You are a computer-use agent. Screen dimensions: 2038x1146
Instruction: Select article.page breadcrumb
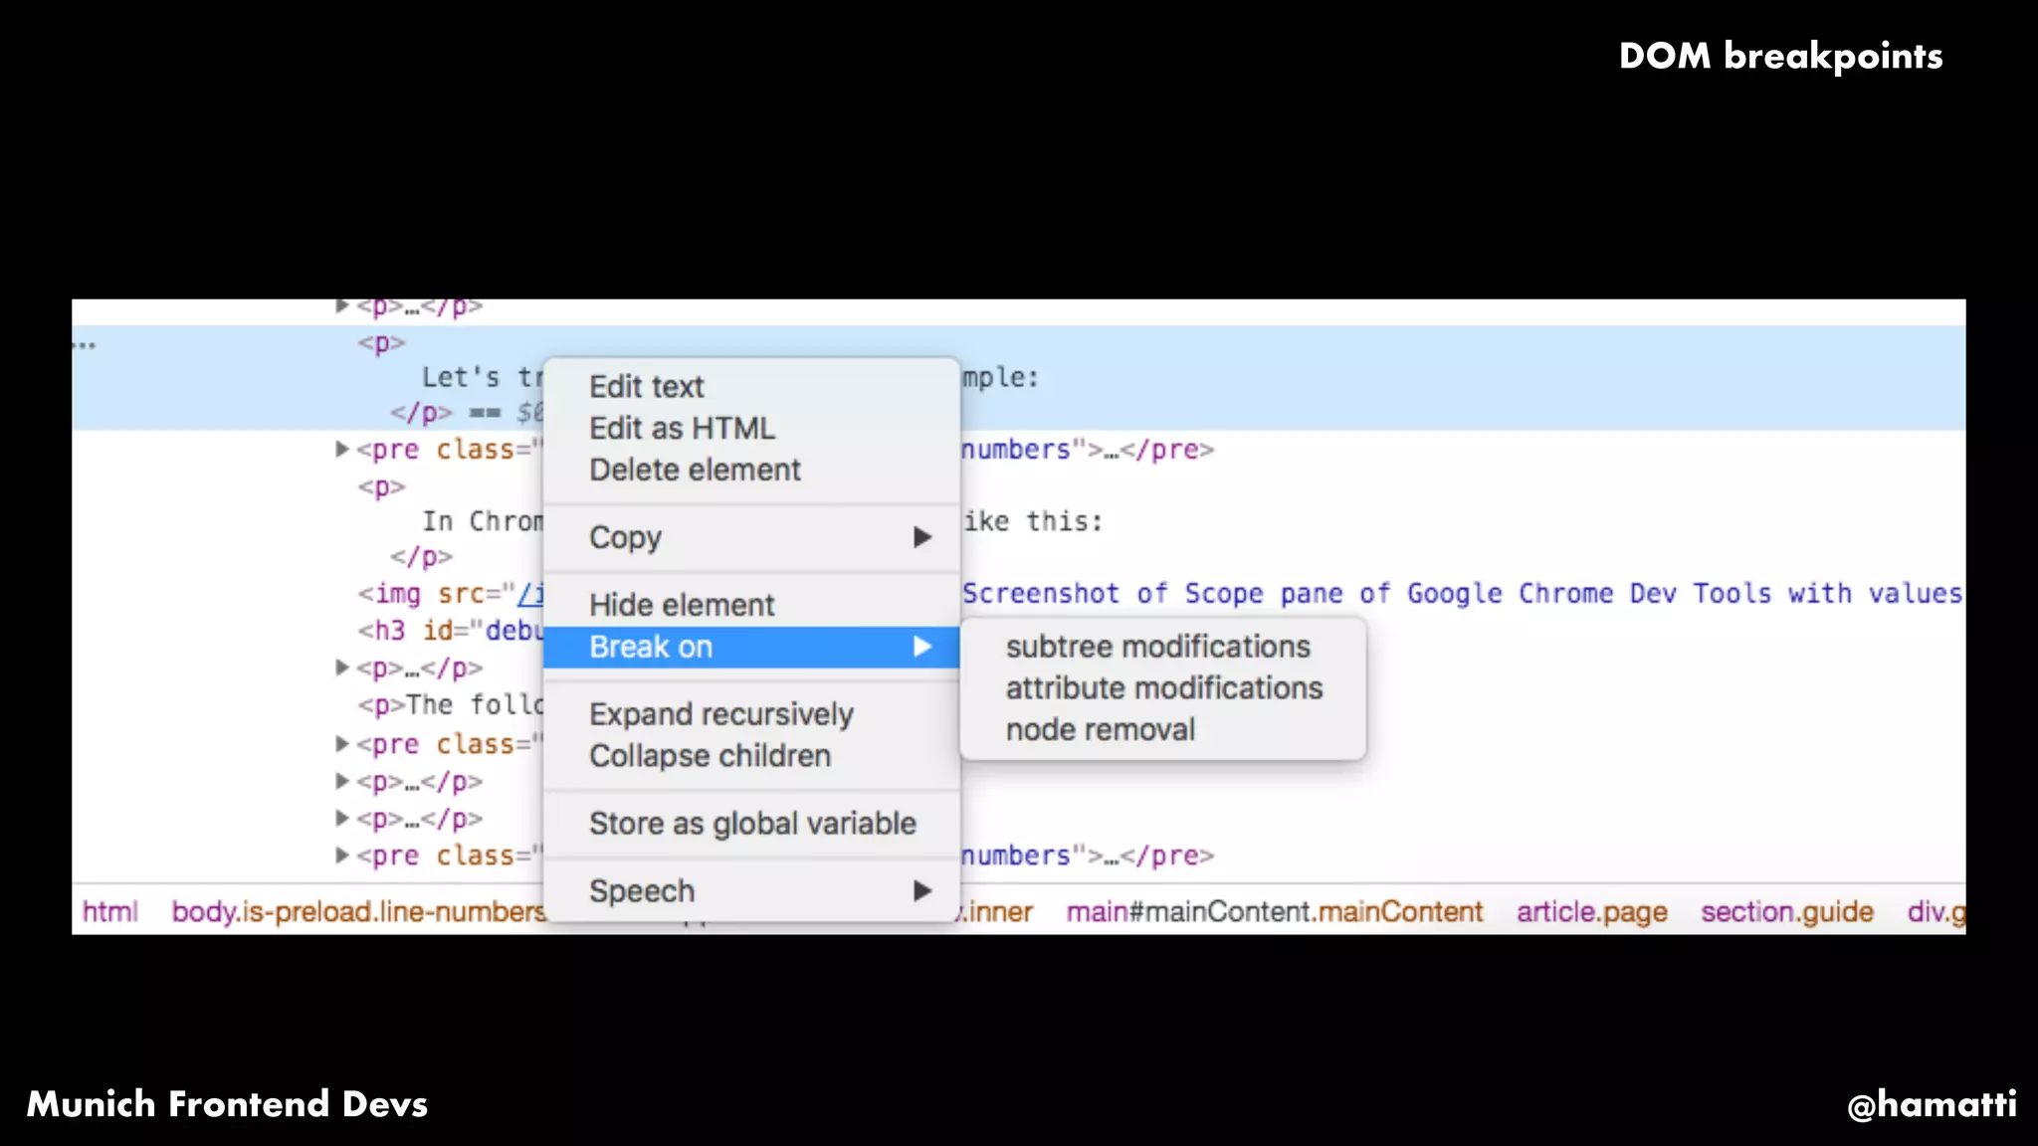(1592, 911)
